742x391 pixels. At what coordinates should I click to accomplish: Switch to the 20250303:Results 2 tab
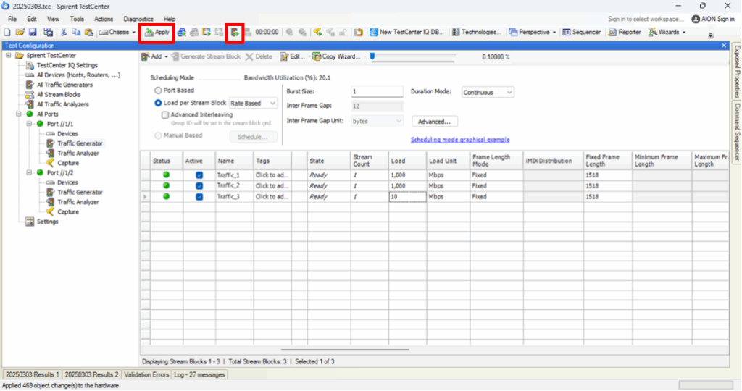(91, 374)
